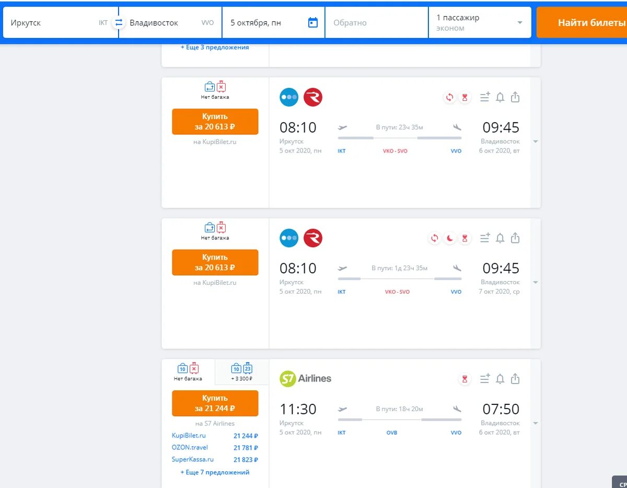Set price alert bell on 23ч 35м flight
Image resolution: width=627 pixels, height=488 pixels.
pyautogui.click(x=500, y=97)
